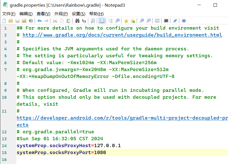Click the open file folder icon
228x164 pixels.
tap(11, 21)
